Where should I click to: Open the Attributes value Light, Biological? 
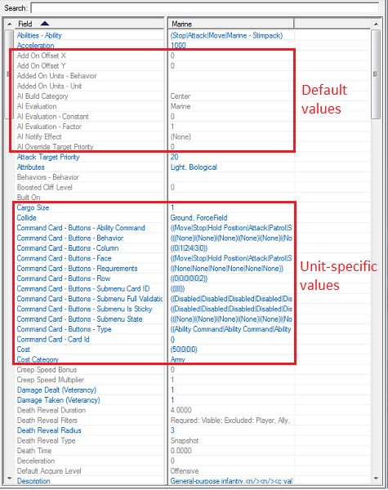click(x=194, y=167)
